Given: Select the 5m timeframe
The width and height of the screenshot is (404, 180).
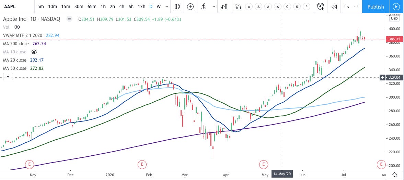Looking at the screenshot, I should coord(41,7).
